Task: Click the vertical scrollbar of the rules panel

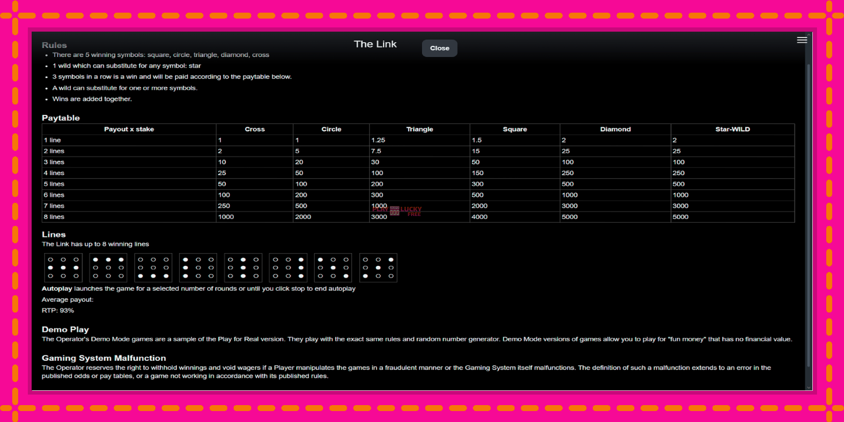Action: (809, 215)
